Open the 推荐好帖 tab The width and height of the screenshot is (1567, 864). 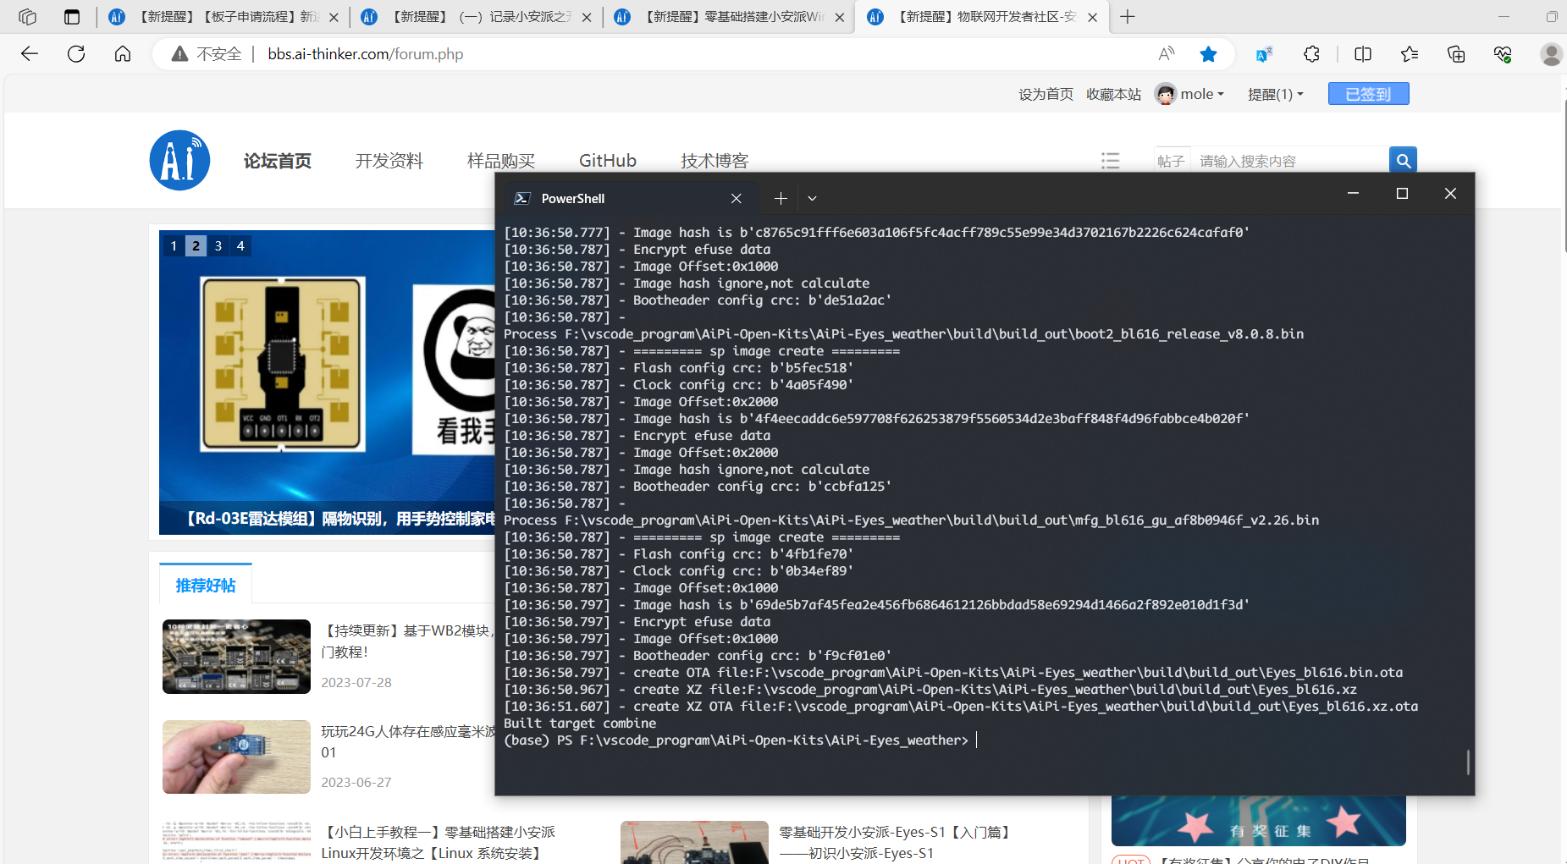[x=206, y=585]
